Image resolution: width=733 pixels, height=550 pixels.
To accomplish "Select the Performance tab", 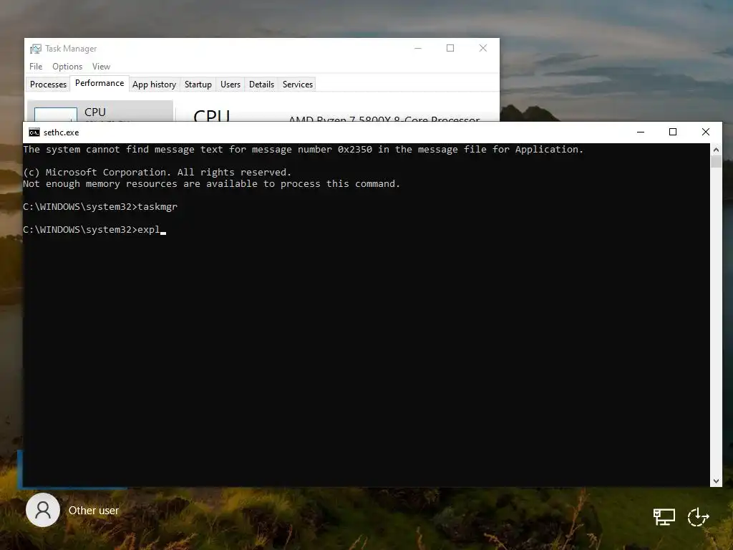I will pyautogui.click(x=99, y=83).
